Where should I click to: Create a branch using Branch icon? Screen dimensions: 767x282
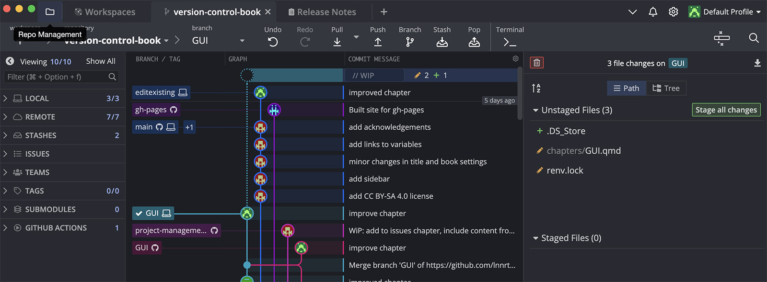[x=410, y=42]
